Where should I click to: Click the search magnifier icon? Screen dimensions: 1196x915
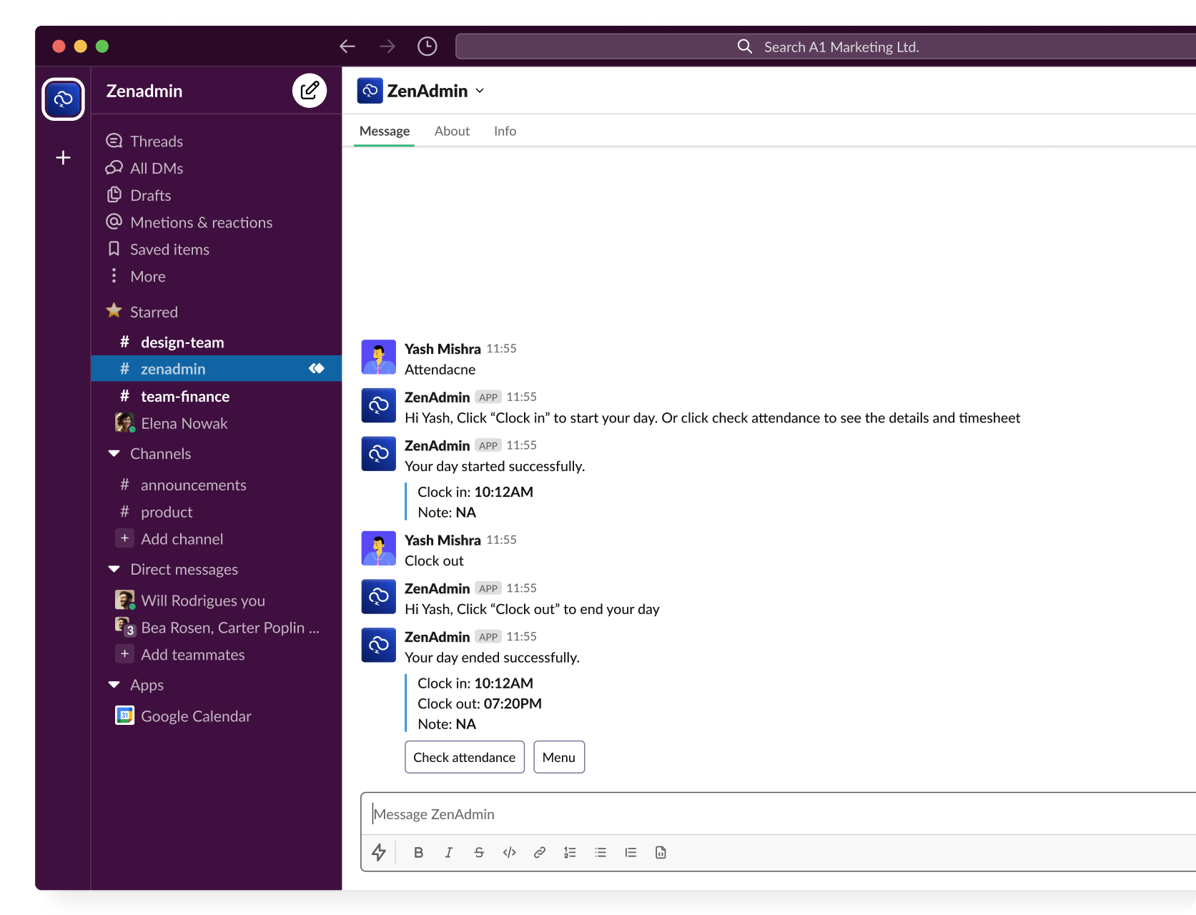click(x=744, y=46)
